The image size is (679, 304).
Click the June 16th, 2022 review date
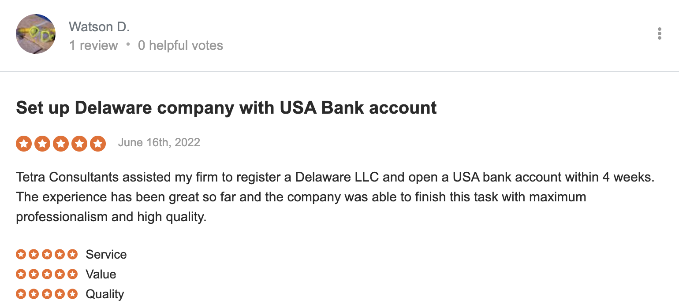(x=159, y=142)
